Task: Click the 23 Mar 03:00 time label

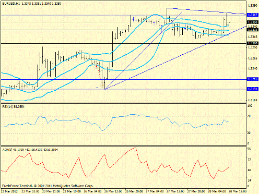Action: pos(31,191)
